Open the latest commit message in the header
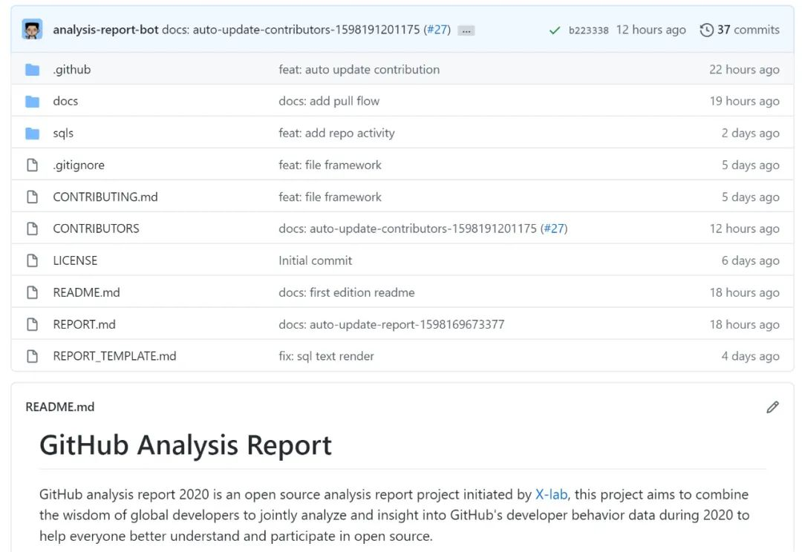 [x=290, y=30]
